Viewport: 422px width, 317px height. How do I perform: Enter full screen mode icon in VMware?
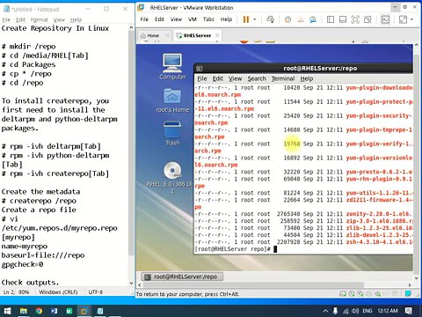tap(355, 19)
